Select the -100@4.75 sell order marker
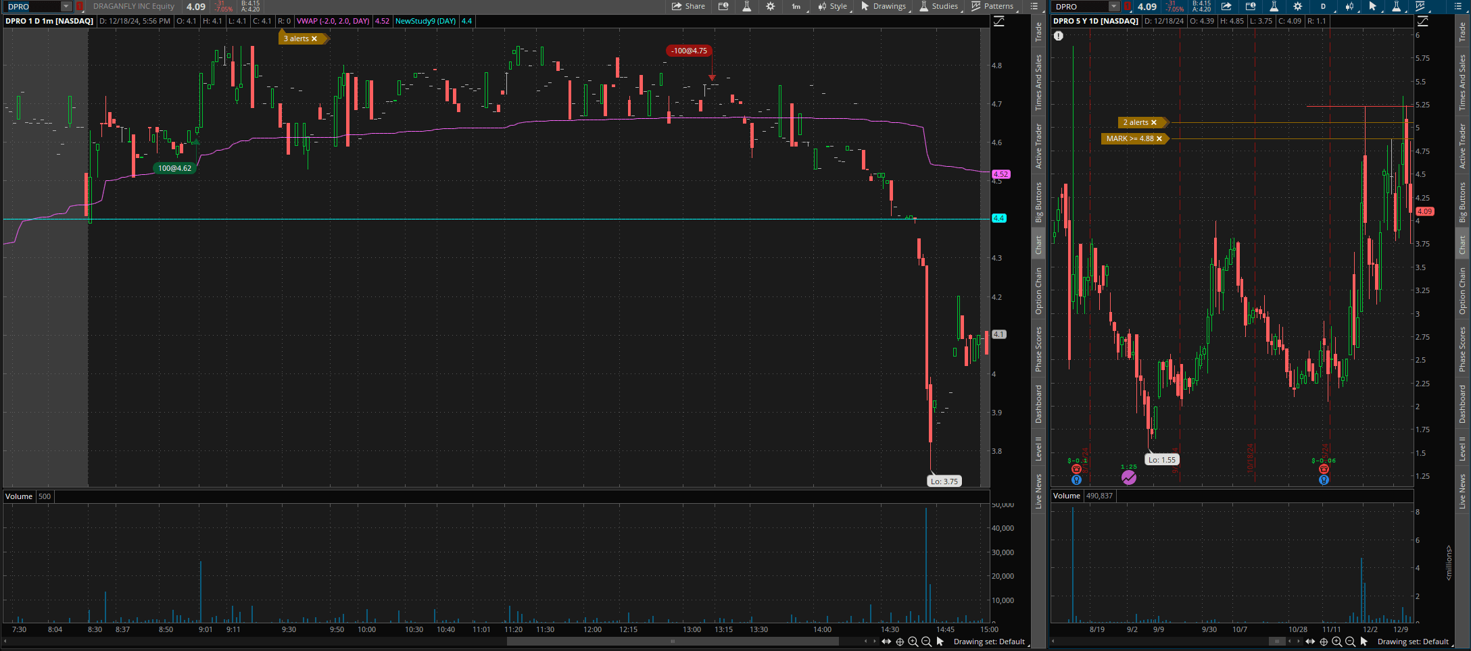Image resolution: width=1471 pixels, height=651 pixels. click(689, 51)
